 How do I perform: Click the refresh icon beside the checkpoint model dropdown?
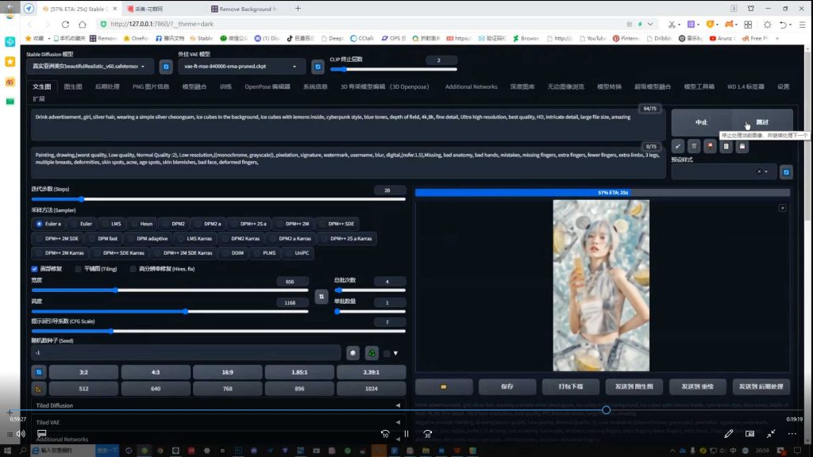pyautogui.click(x=166, y=67)
